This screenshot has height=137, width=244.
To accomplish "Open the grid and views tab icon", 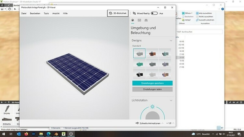I will coord(146,20).
